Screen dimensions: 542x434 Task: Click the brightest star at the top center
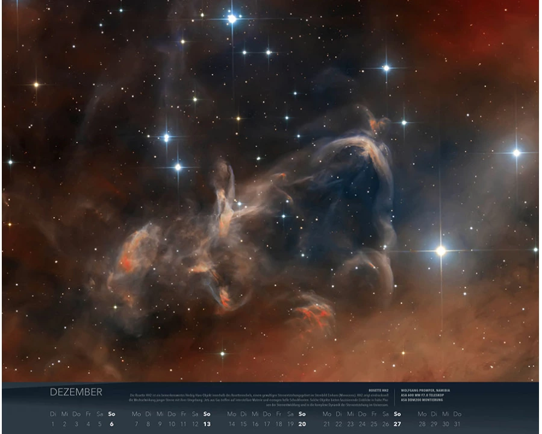(232, 19)
